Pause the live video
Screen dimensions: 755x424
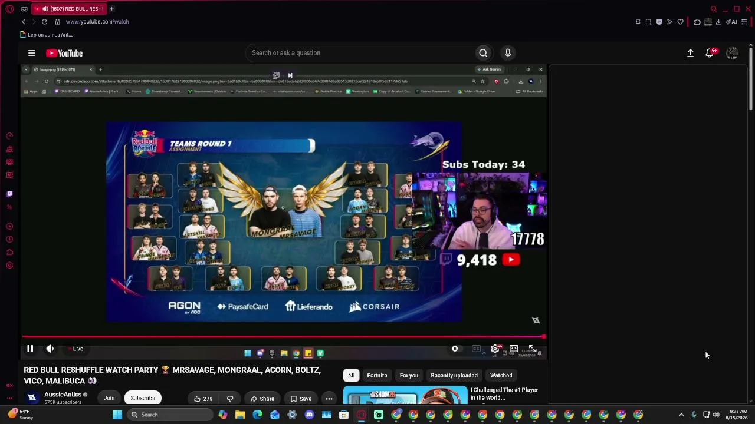30,349
